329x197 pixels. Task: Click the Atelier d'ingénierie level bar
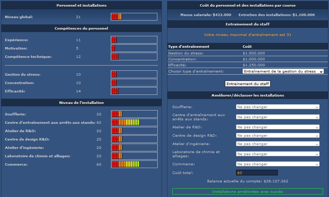(134, 147)
